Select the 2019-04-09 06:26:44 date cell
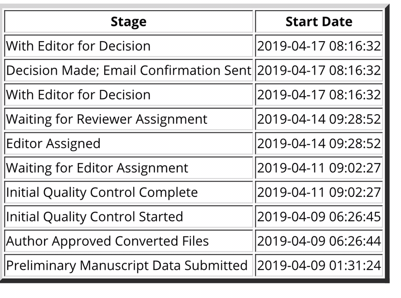This screenshot has width=401, height=298. tap(319, 241)
